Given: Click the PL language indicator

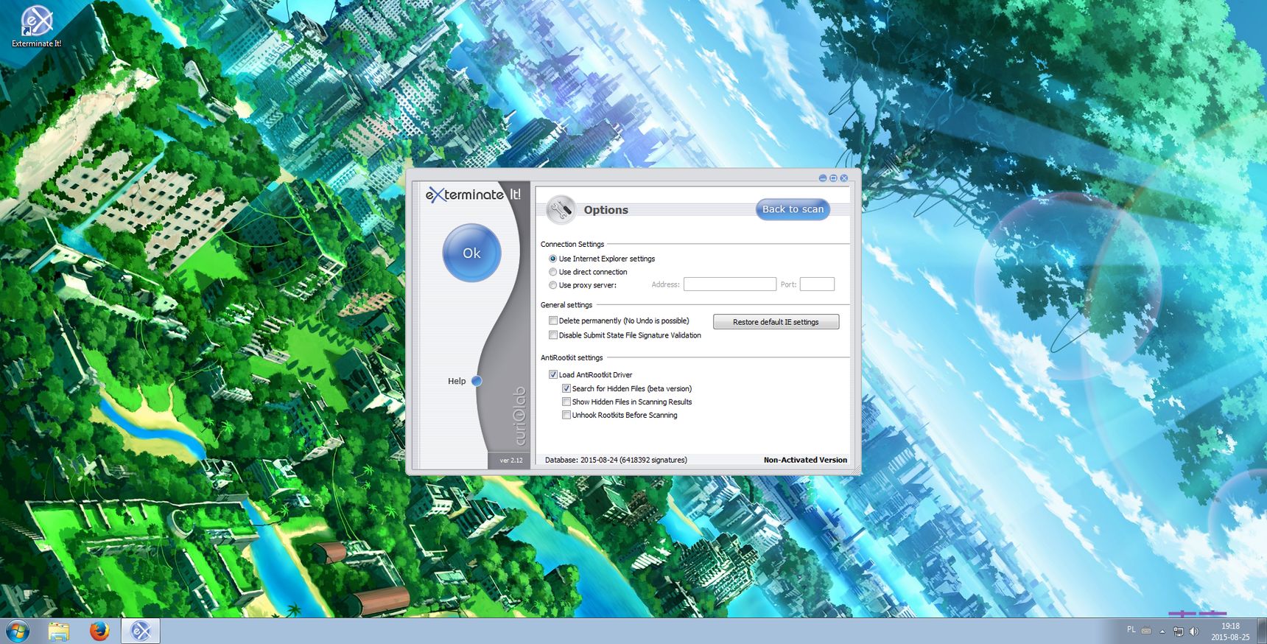Looking at the screenshot, I should coord(1131,630).
